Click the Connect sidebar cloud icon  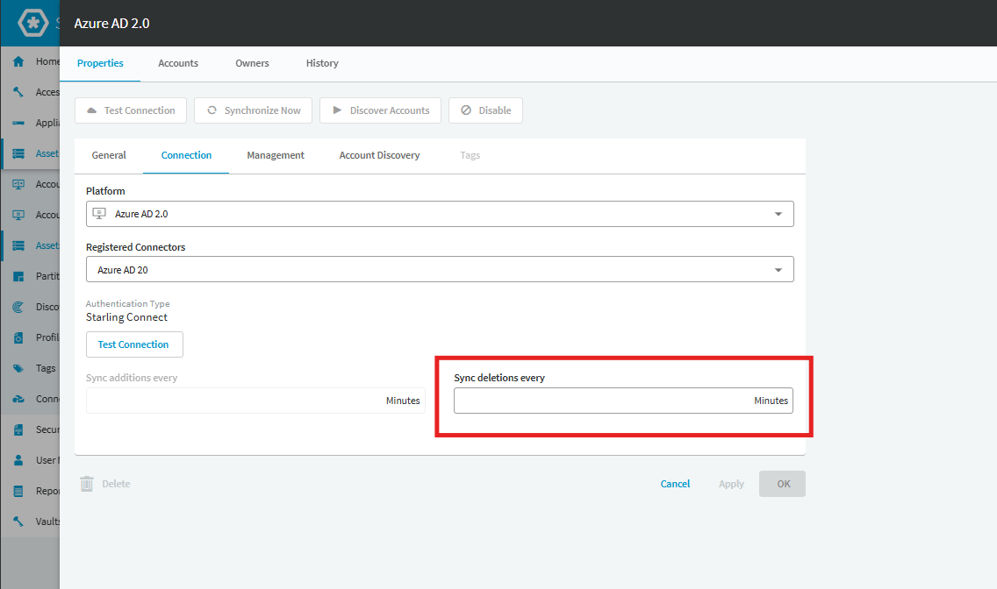tap(18, 399)
